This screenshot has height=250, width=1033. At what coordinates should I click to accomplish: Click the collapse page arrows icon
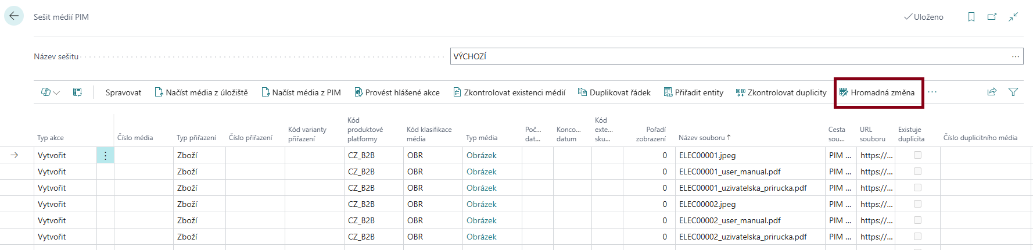pyautogui.click(x=1013, y=17)
